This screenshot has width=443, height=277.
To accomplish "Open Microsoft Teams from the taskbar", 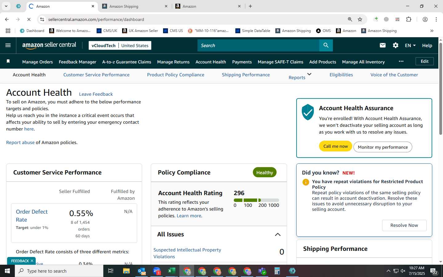I will (262, 271).
